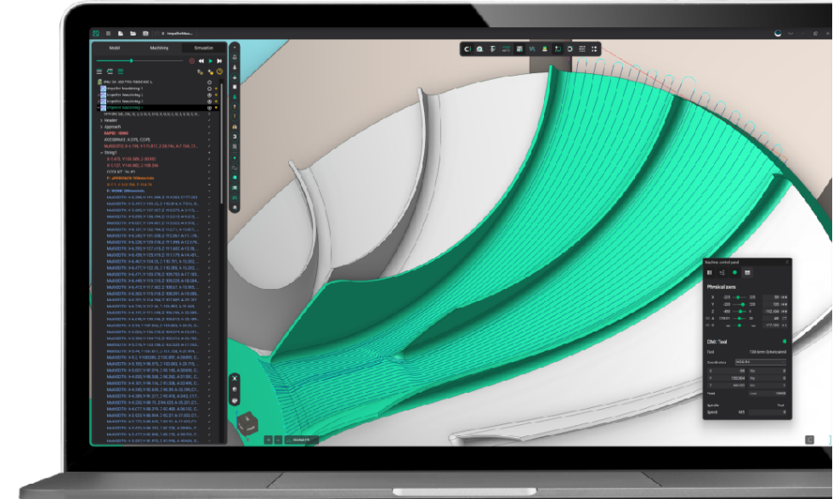833x499 pixels.
Task: Click the four-squares grid icon in viewport toolbar
Action: click(594, 49)
